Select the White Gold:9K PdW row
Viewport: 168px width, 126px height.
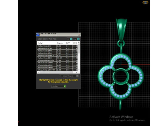click(x=57, y=60)
